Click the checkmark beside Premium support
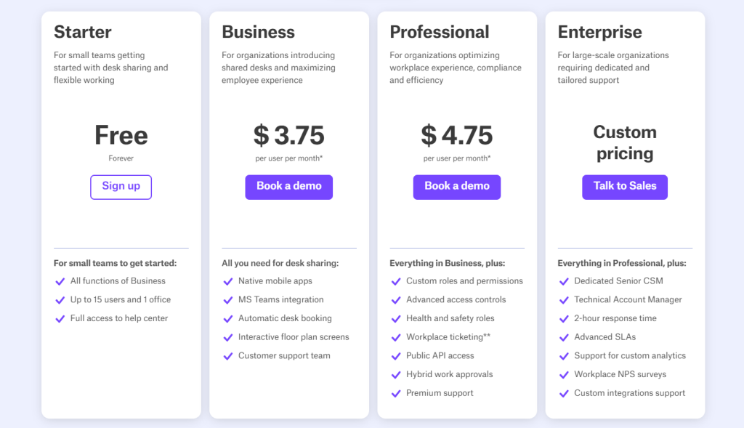 tap(396, 393)
